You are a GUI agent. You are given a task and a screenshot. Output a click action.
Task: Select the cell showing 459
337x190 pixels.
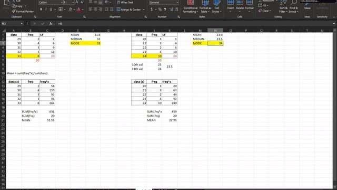point(170,111)
